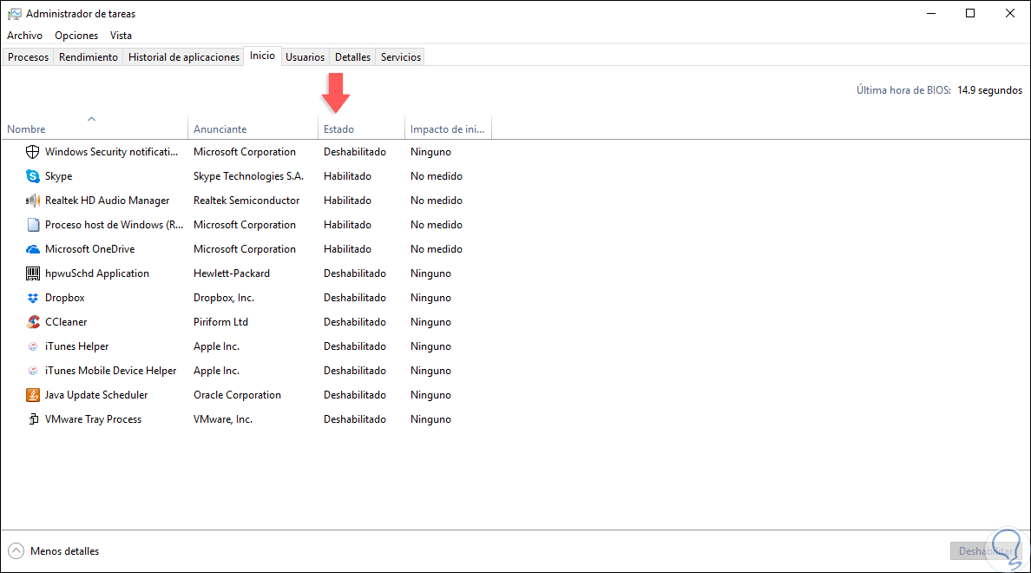The height and width of the screenshot is (573, 1031).
Task: Click the Skype icon in the list
Action: point(32,176)
